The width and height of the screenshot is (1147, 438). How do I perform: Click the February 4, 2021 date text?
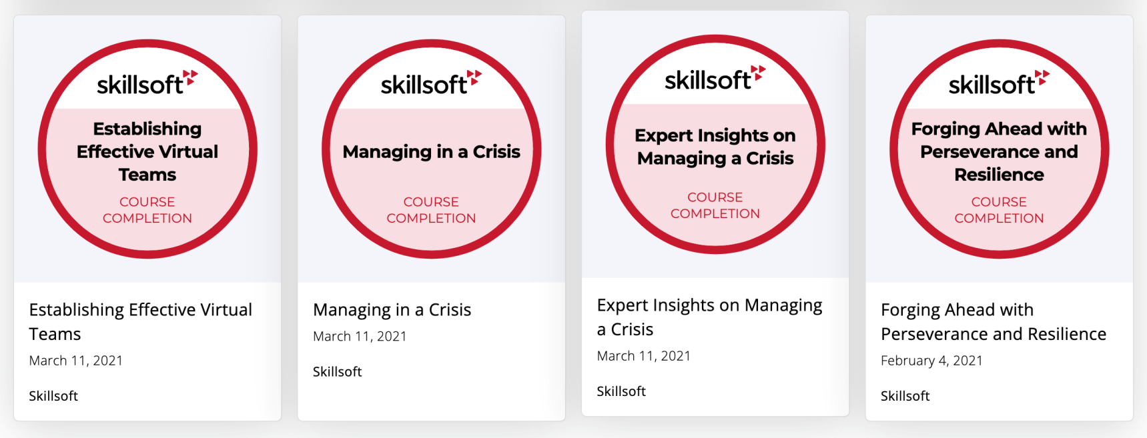pyautogui.click(x=931, y=361)
